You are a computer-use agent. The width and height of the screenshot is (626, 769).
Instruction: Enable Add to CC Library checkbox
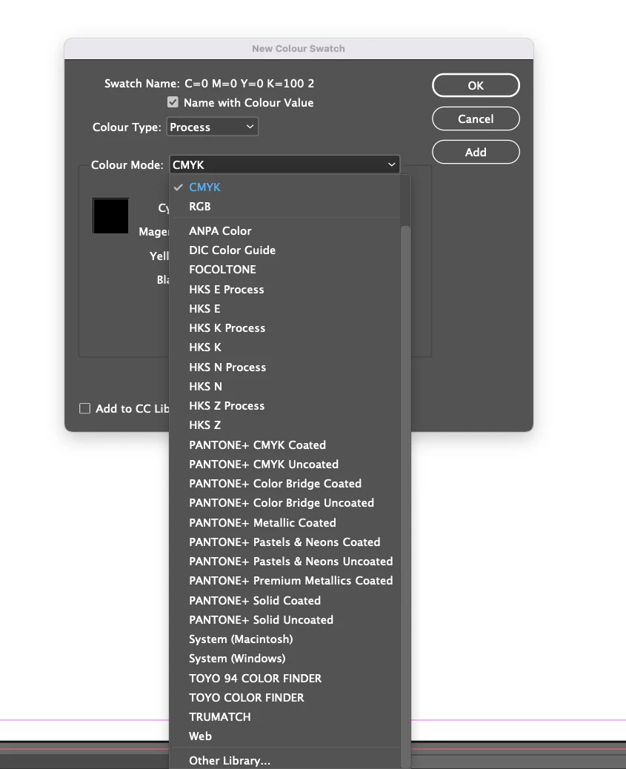(85, 408)
